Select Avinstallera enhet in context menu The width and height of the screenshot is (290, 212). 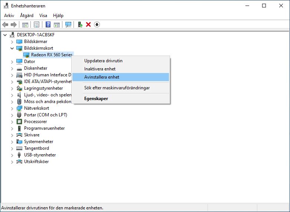point(121,77)
